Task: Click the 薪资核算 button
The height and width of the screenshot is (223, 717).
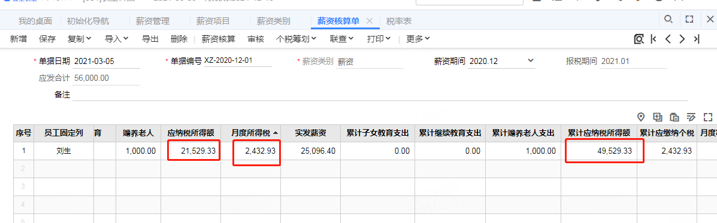Action: click(219, 39)
